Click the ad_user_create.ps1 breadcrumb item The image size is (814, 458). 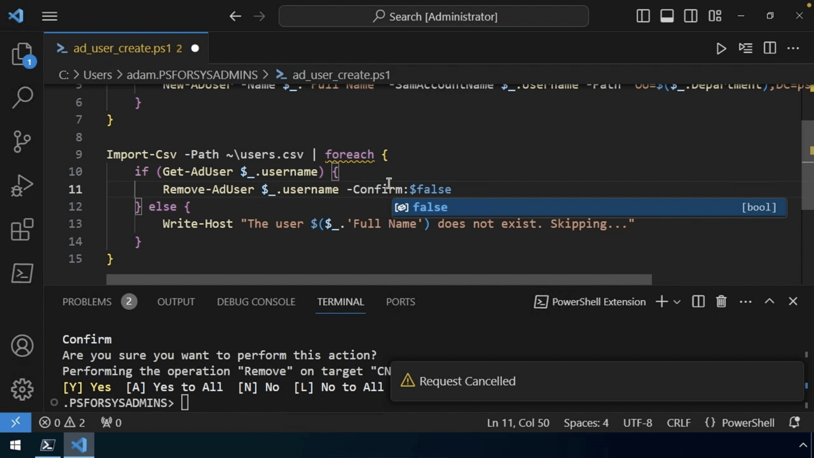click(333, 75)
